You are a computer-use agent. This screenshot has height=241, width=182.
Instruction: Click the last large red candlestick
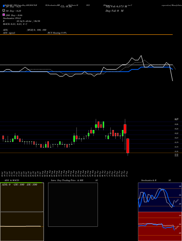click(x=128, y=146)
